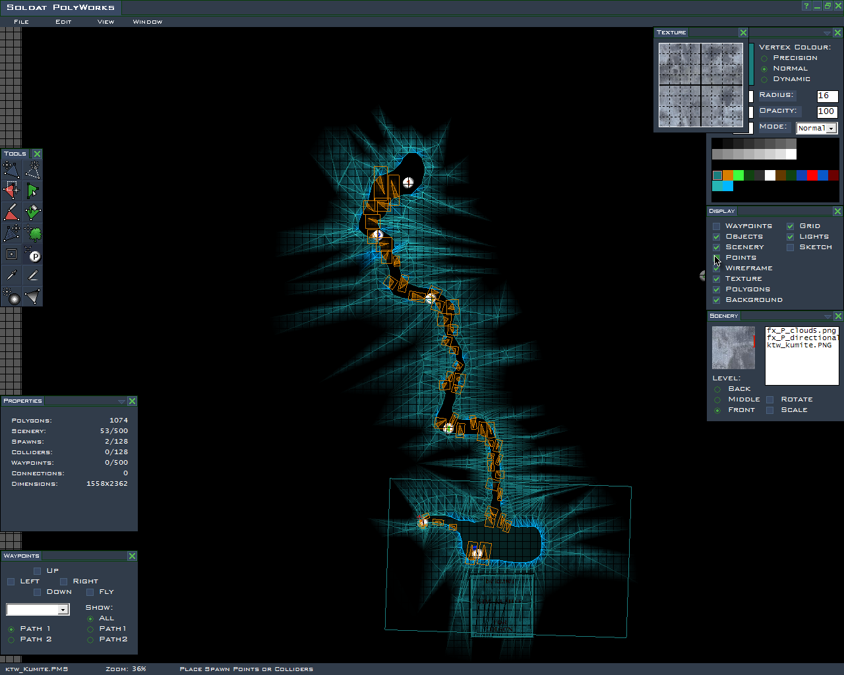
Task: Select the Light placement tool
Action: click(x=11, y=297)
